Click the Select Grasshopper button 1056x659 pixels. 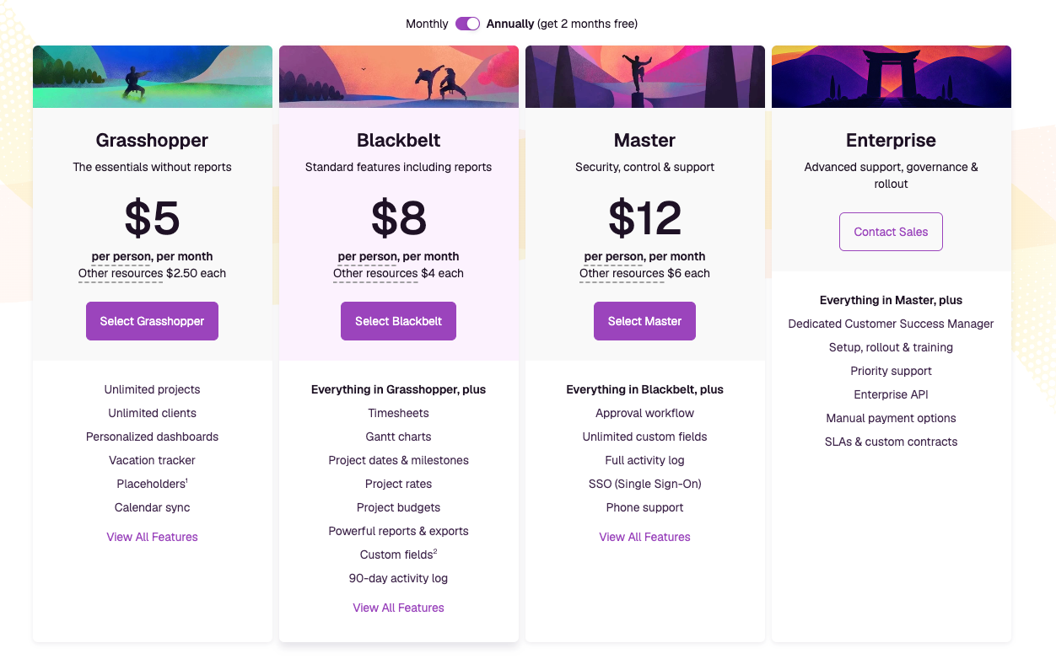(x=152, y=321)
